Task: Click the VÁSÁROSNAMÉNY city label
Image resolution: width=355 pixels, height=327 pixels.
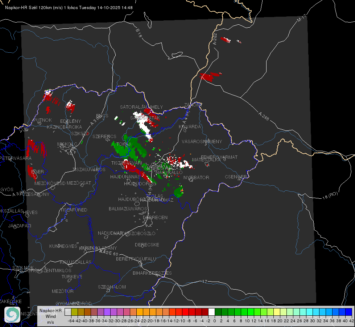Action: 202,141
